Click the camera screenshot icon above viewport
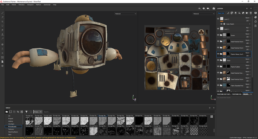The image size is (258, 139). coord(214,9)
